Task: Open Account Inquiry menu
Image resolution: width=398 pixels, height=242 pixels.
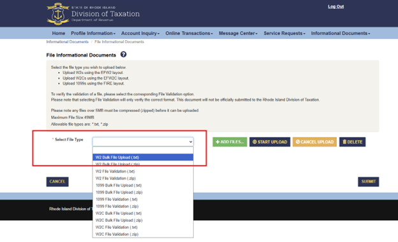Action: (140, 33)
